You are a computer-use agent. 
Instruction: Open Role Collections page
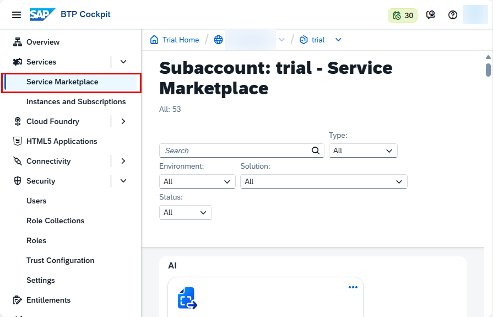55,221
